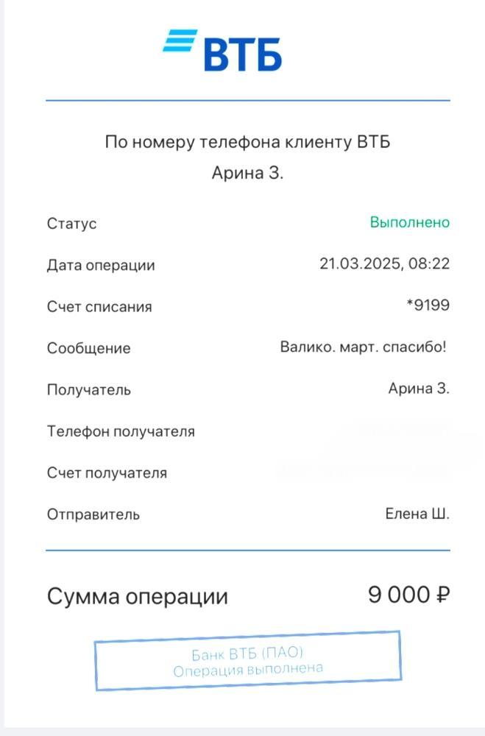Click the 'Отправитель' label
Screen dimensions: 485x736
[x=93, y=514]
